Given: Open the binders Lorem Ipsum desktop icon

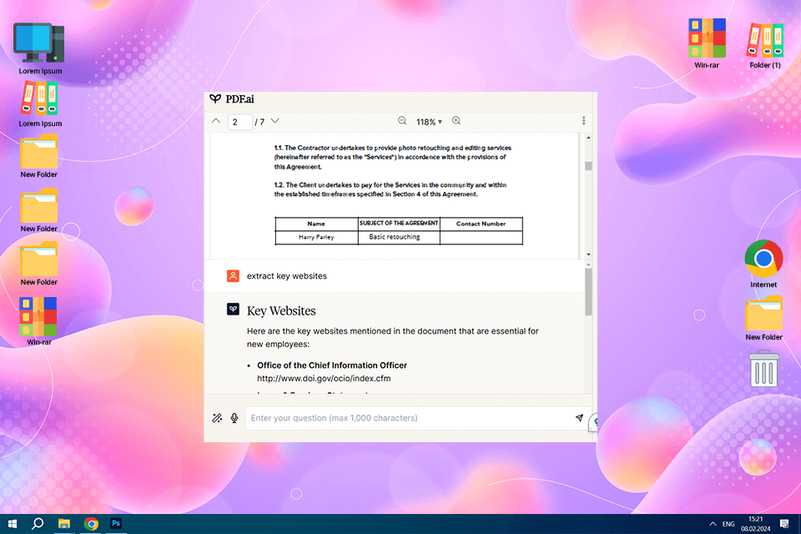Looking at the screenshot, I should click(x=40, y=104).
